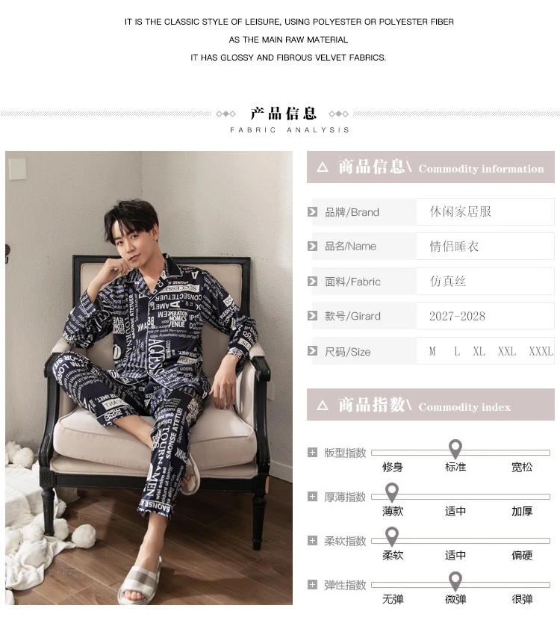Click the triangle icon in the 商品信息 header
560x620 pixels.
[323, 167]
